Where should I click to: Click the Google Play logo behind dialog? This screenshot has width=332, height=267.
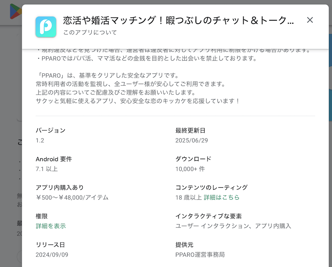click(16, 11)
